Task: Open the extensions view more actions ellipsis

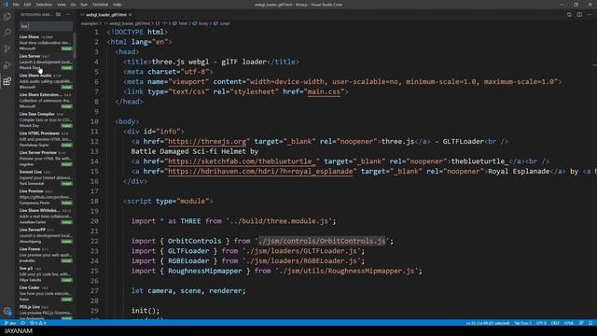Action: (68, 15)
